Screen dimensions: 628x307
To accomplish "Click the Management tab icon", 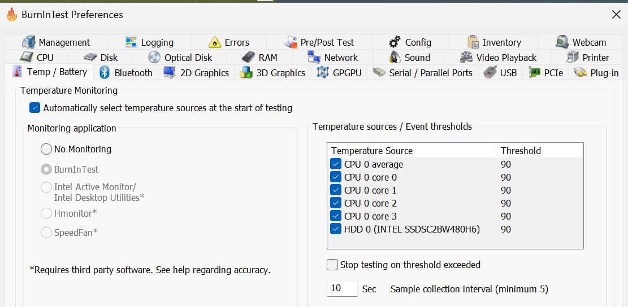I will pos(28,42).
